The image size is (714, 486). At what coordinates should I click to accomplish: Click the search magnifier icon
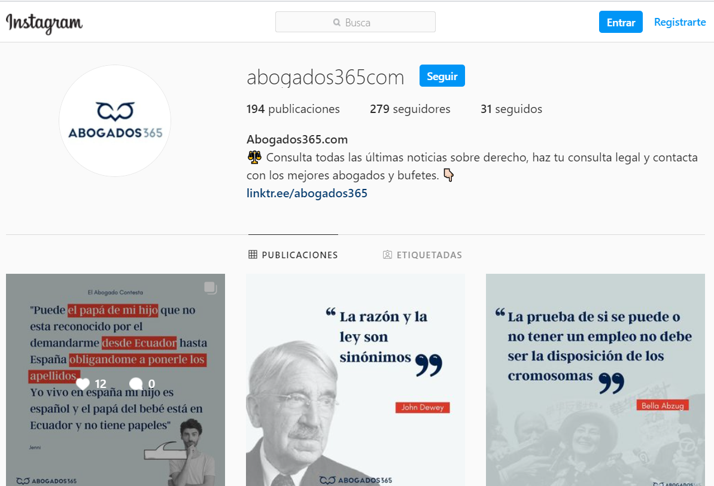tap(337, 22)
